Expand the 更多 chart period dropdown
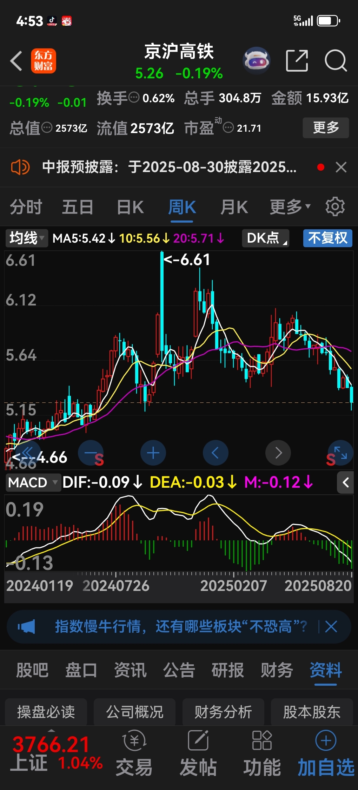This screenshot has width=358, height=790. 290,206
